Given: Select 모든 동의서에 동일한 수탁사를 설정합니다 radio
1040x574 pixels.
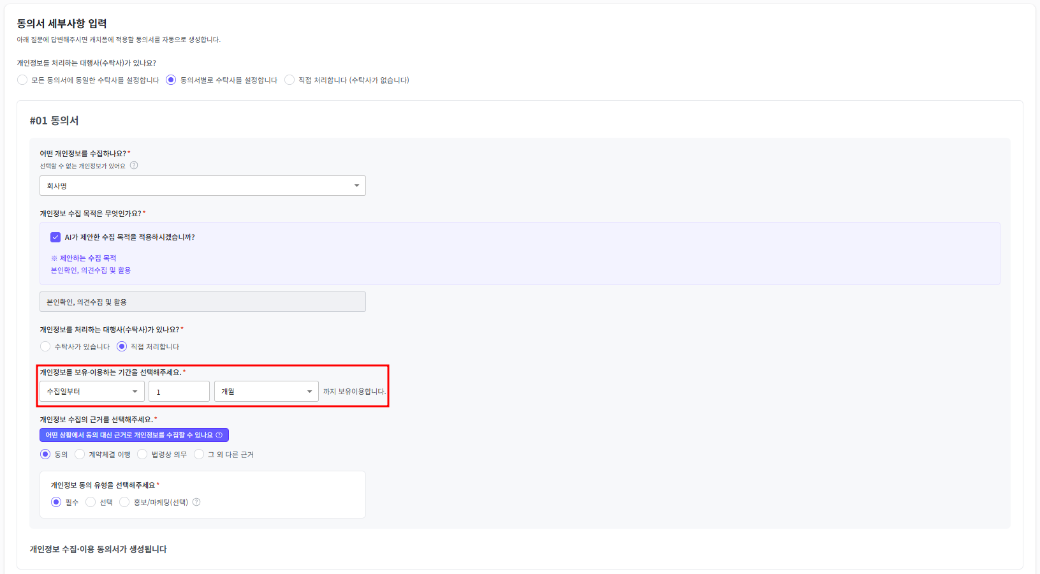Looking at the screenshot, I should click(22, 80).
